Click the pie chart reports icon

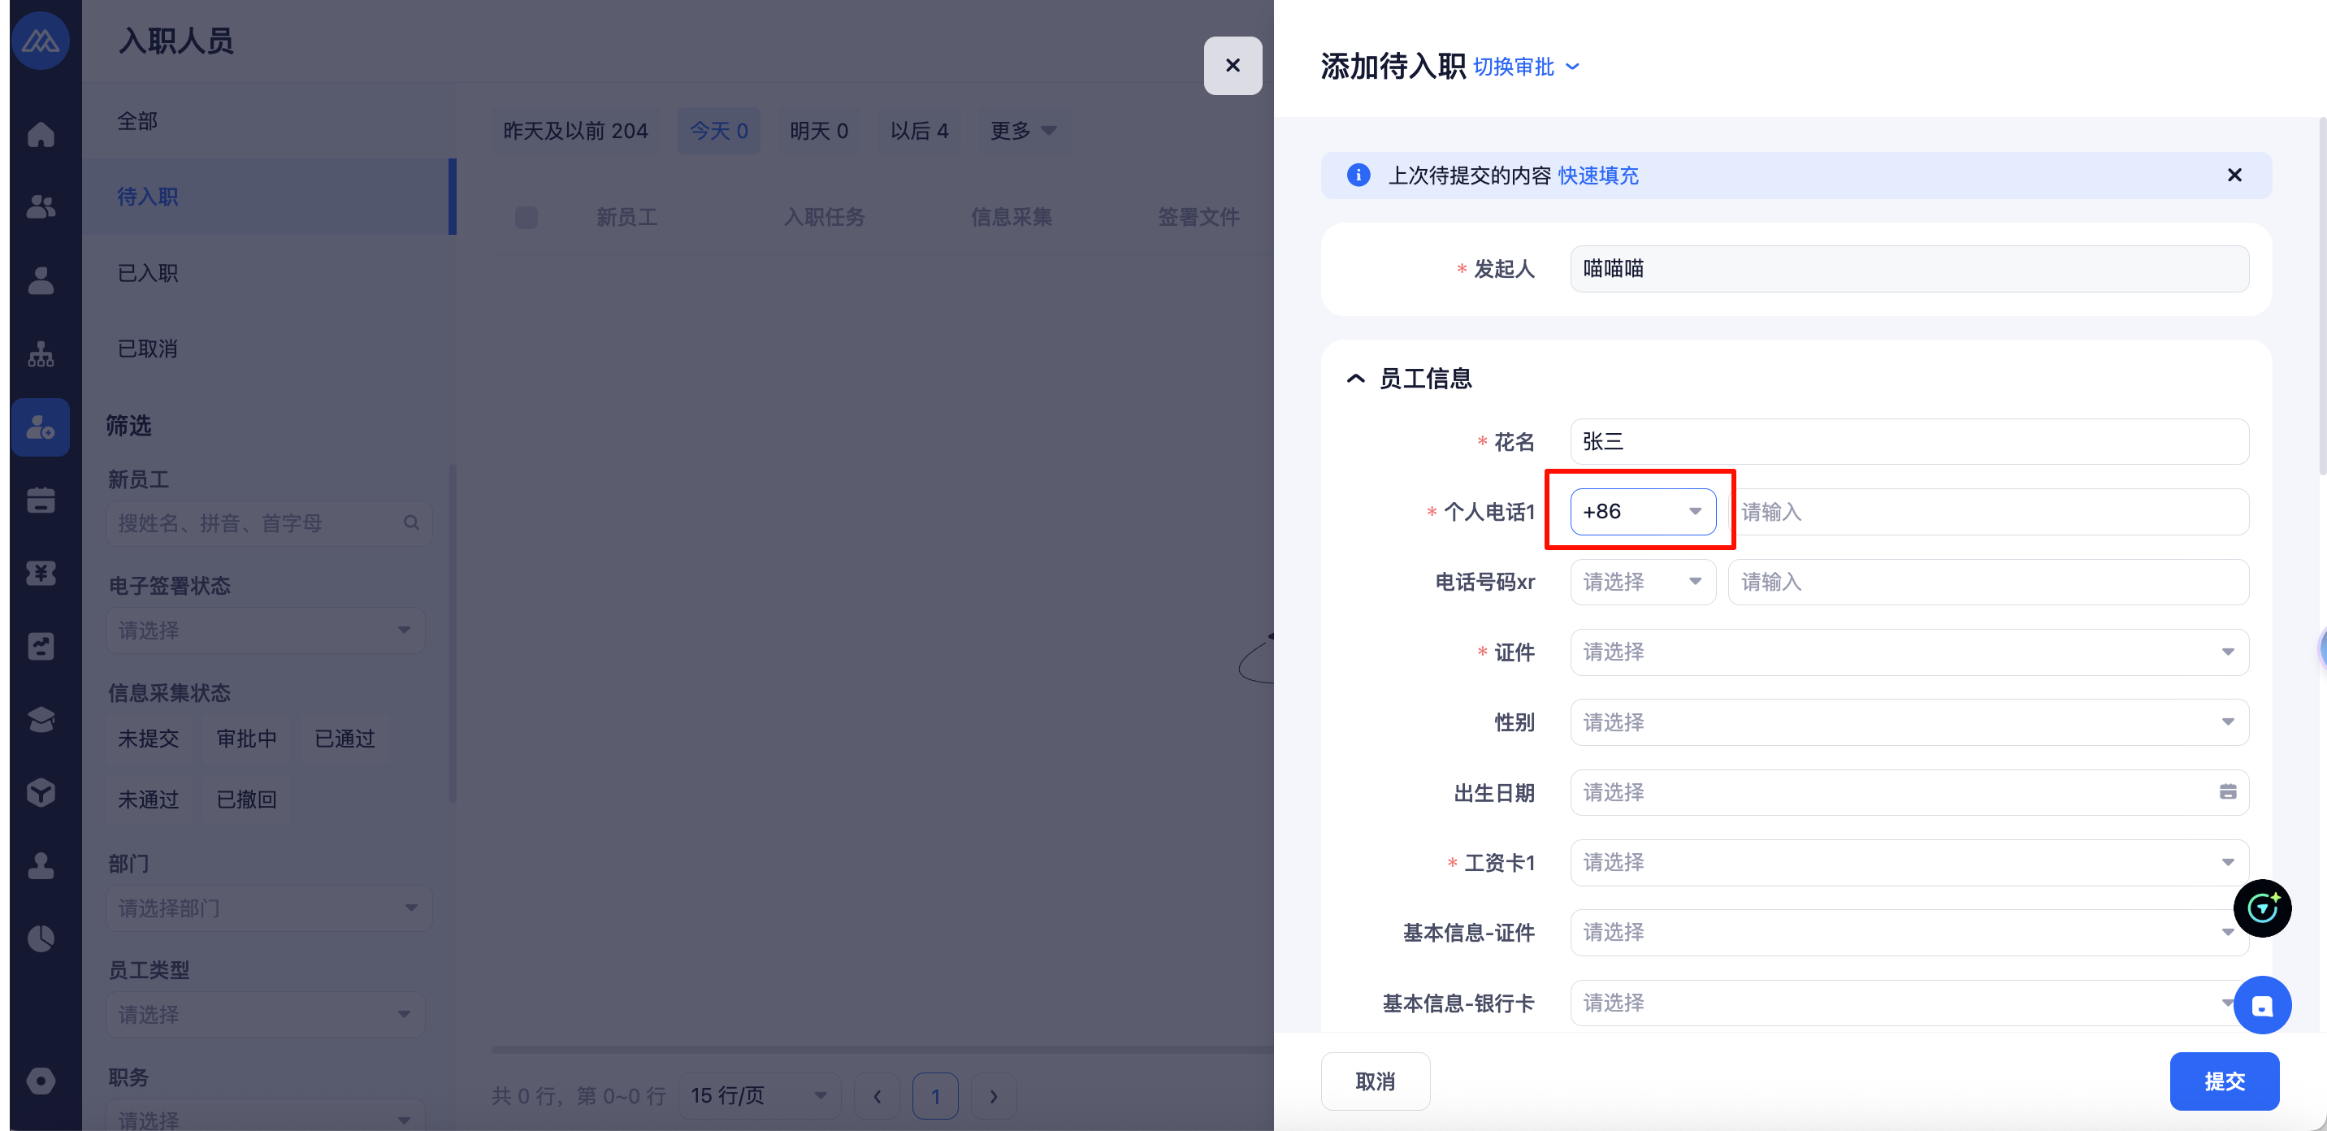(41, 938)
